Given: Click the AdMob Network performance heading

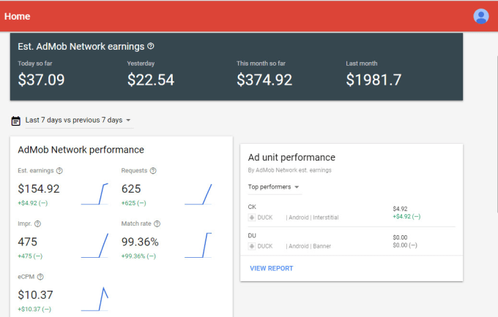Looking at the screenshot, I should click(81, 150).
